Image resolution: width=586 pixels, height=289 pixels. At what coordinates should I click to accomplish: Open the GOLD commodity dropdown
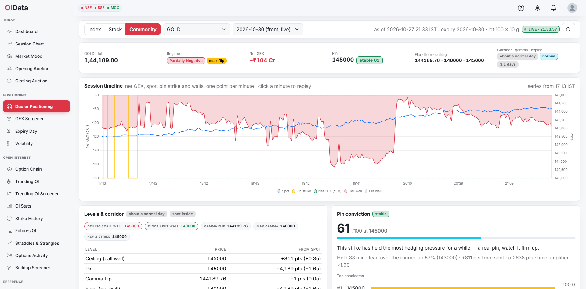[x=196, y=29]
